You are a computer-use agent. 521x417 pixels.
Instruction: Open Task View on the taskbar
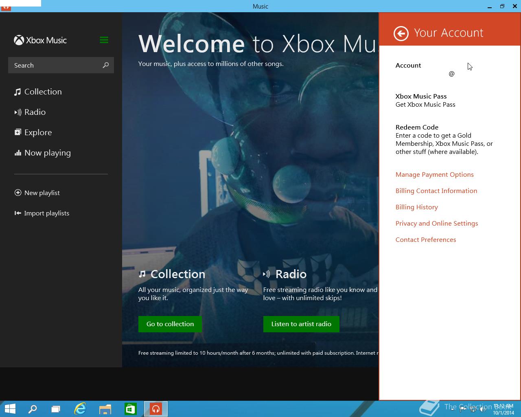[x=56, y=409]
